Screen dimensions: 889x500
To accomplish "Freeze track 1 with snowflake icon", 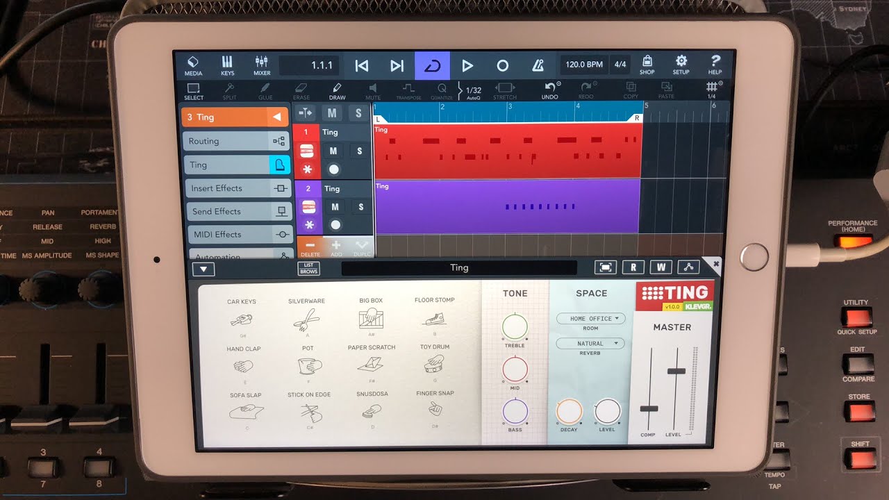I will coord(308,169).
